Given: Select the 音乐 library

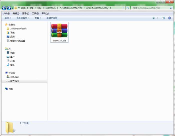Looking at the screenshot, I should (x=12, y=65).
